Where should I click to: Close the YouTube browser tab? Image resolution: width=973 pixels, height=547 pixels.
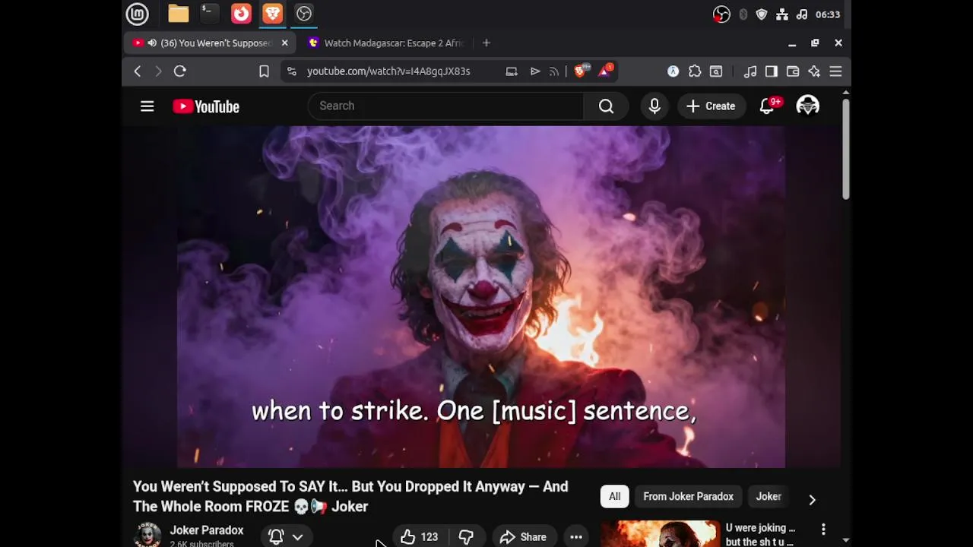285,43
